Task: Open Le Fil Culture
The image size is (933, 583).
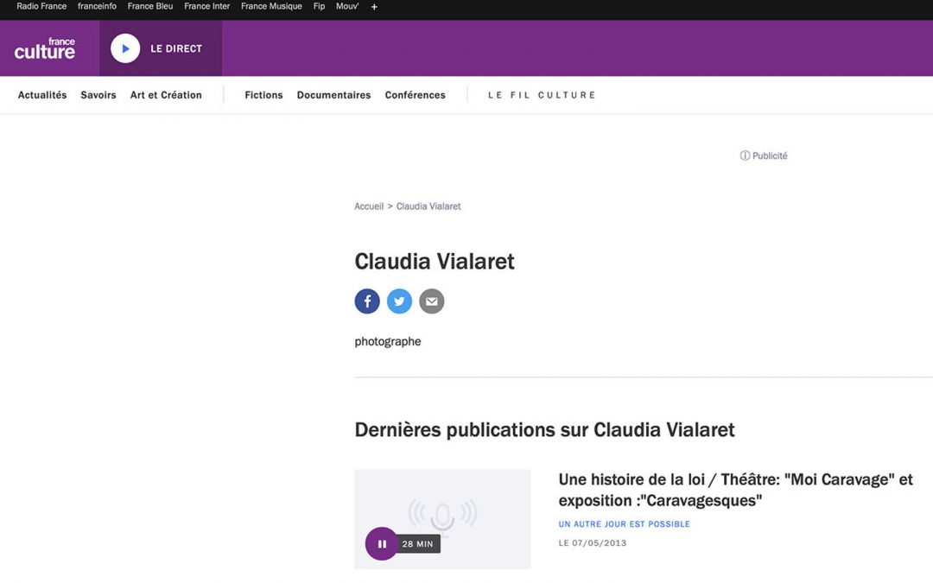Action: point(542,95)
